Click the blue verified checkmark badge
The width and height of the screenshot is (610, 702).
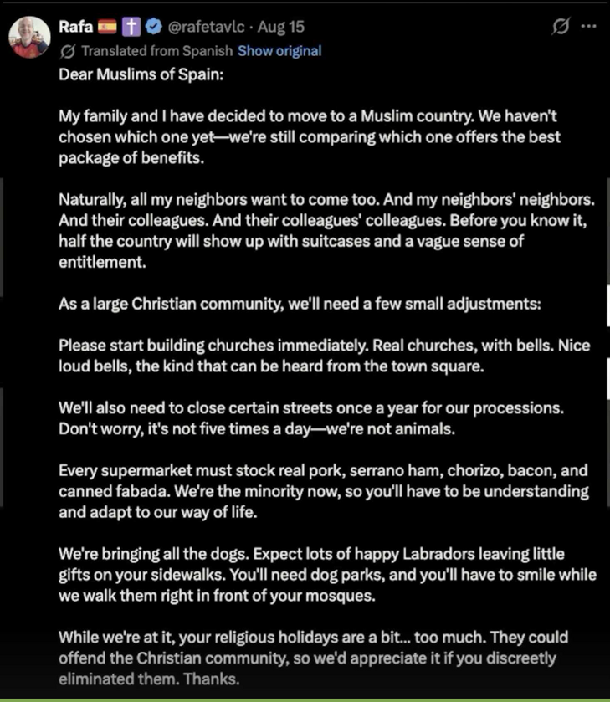pos(154,27)
